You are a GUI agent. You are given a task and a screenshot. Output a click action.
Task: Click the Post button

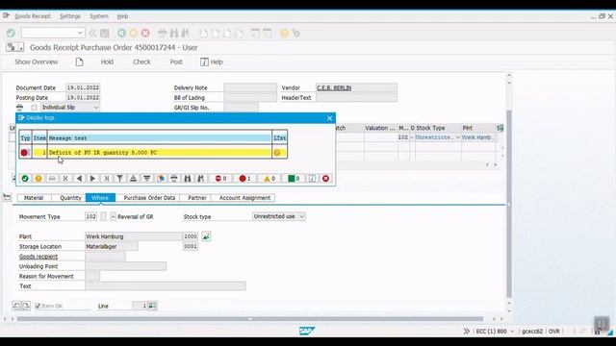(176, 62)
